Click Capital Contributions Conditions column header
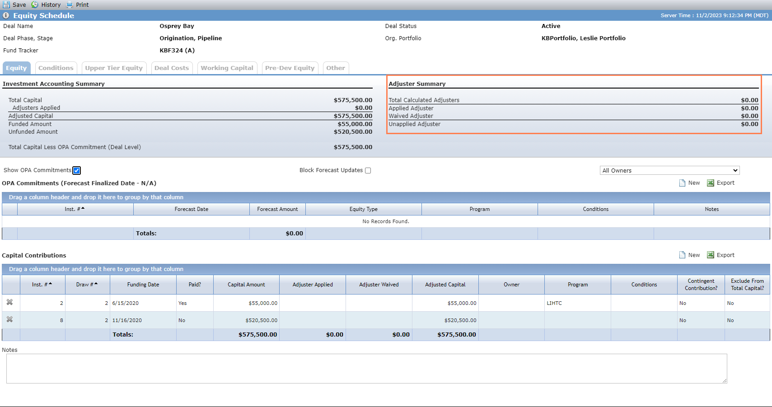Image resolution: width=772 pixels, height=407 pixels. [x=644, y=285]
